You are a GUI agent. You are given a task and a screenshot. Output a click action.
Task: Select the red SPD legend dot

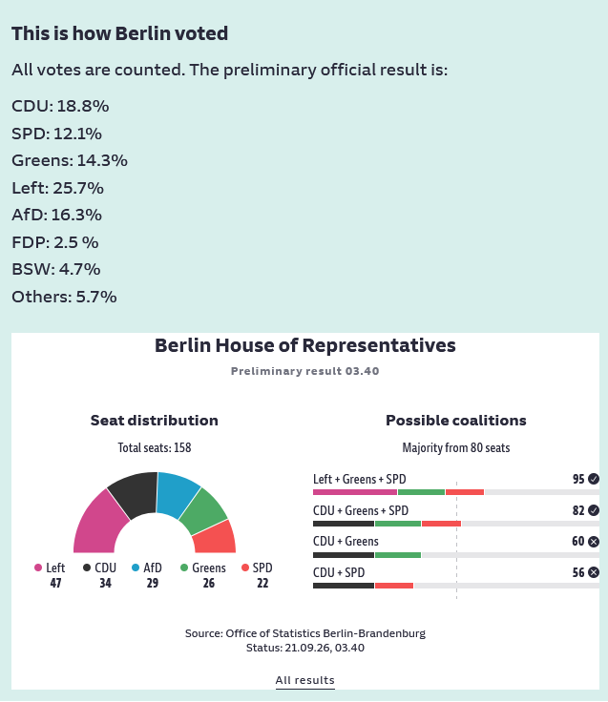pos(245,568)
